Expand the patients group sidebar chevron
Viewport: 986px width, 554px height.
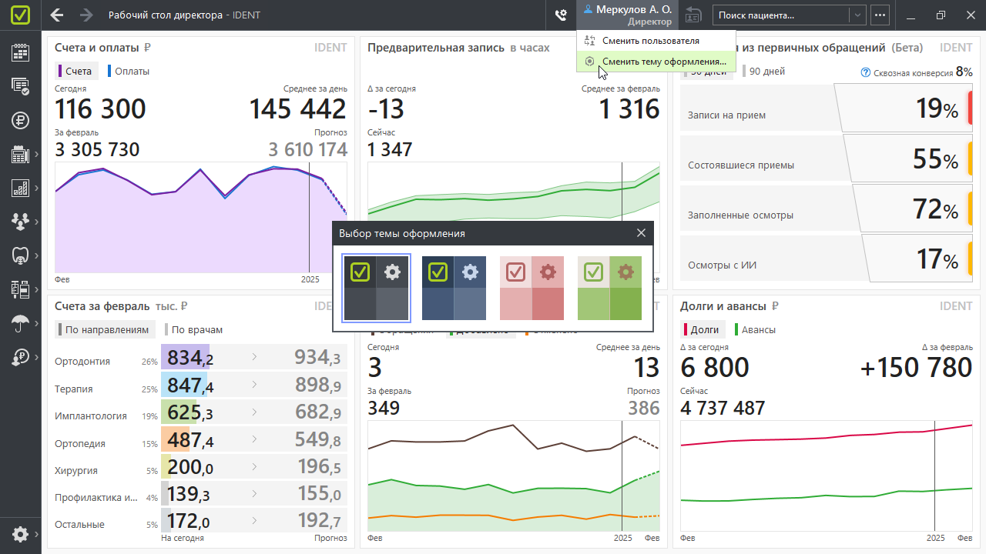tap(36, 222)
